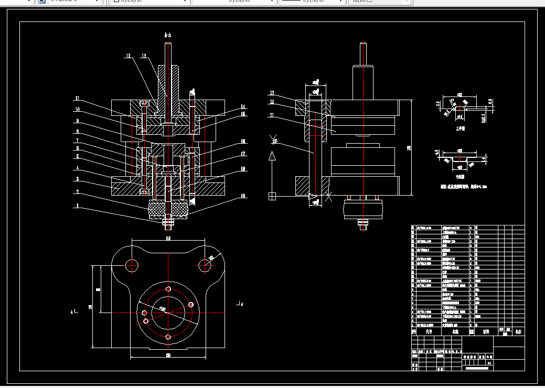
Task: Select the right guide-post hole in plan view
Action: (205, 265)
